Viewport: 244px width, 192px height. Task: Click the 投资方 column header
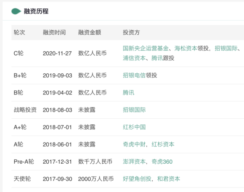pos(131,33)
